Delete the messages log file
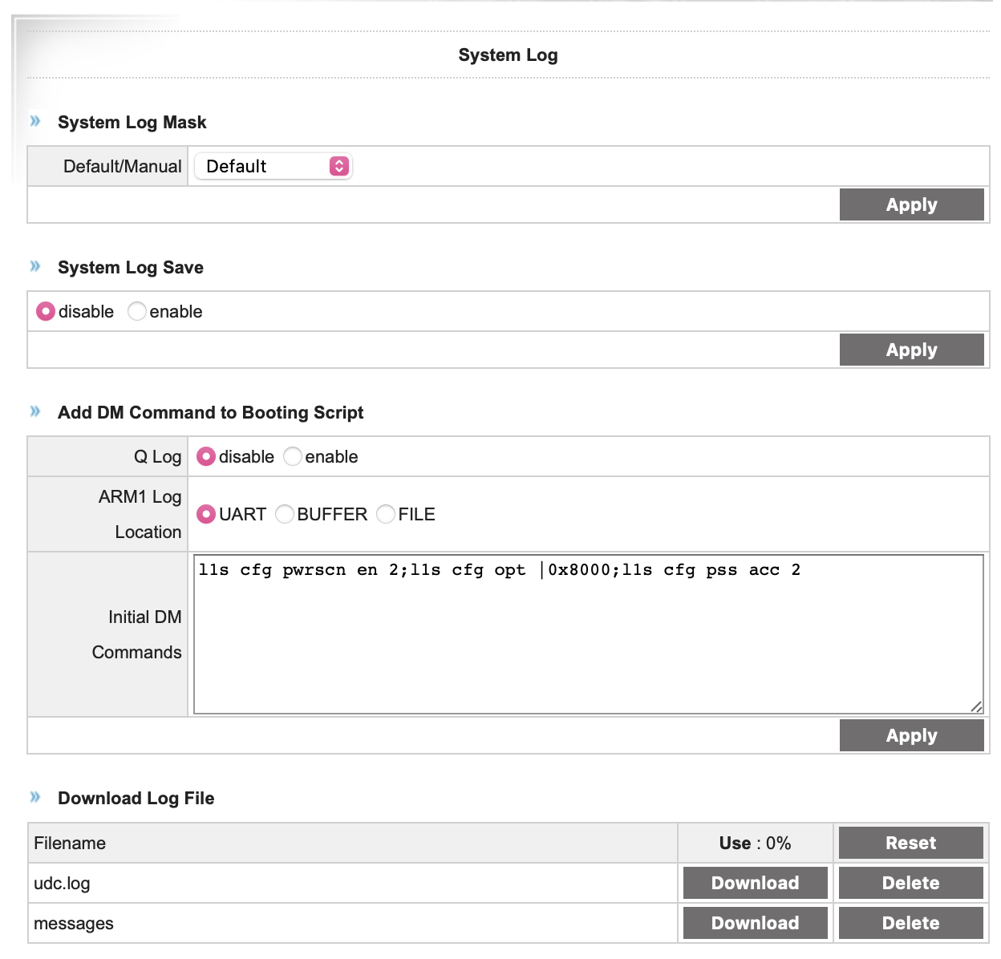 (910, 923)
